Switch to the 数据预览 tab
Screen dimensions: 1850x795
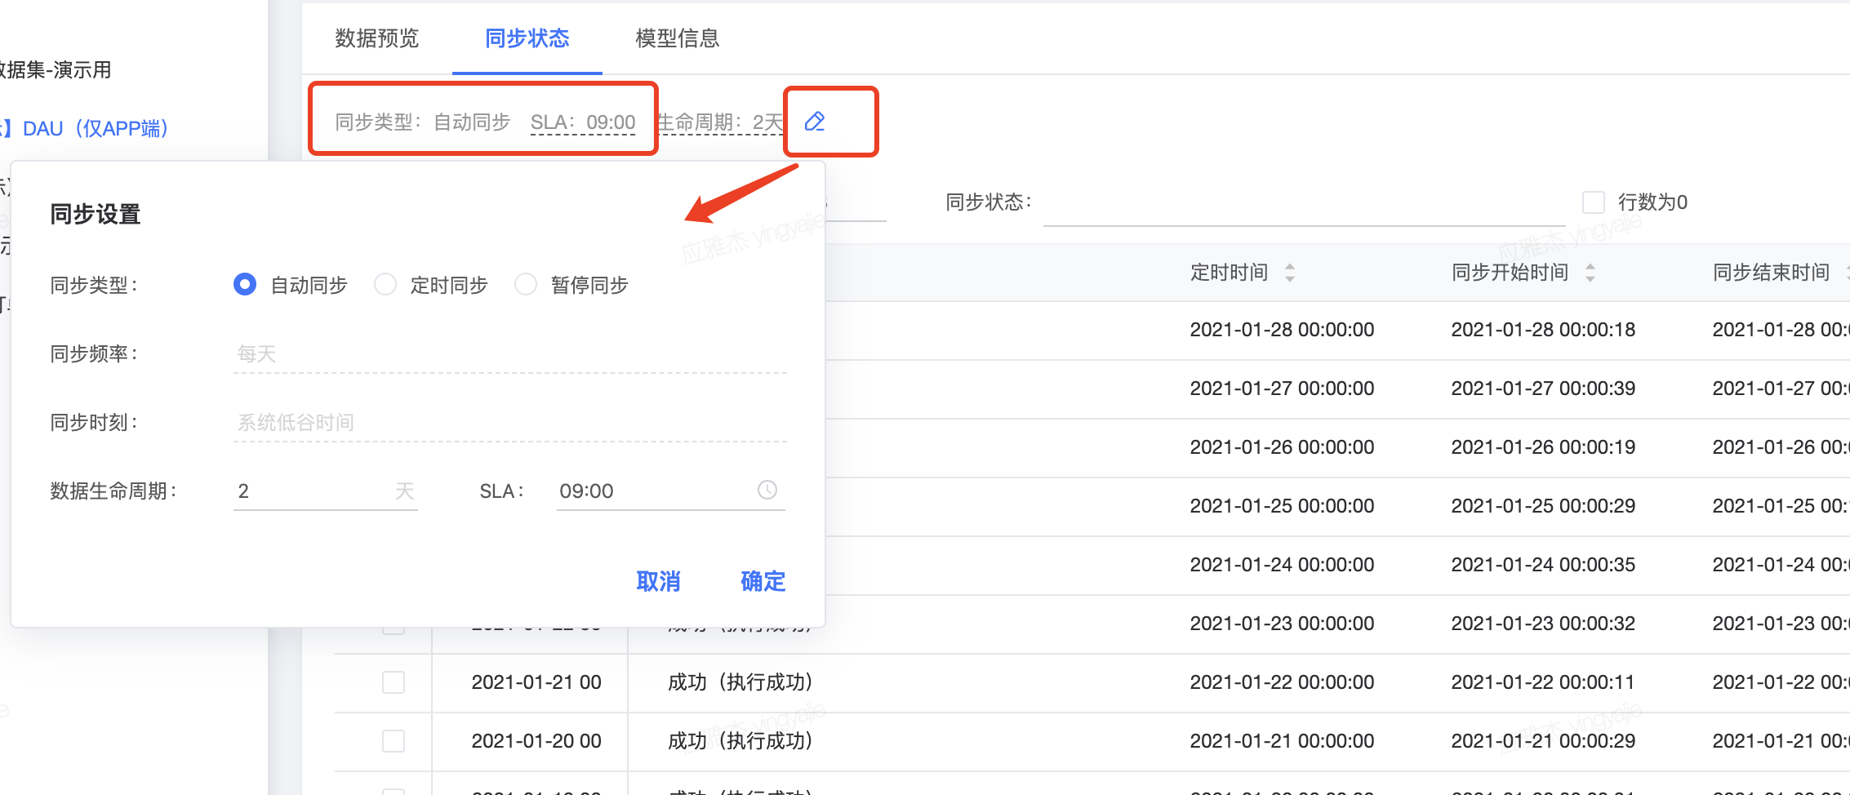[377, 38]
